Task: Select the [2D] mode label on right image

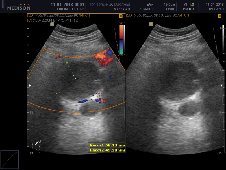Action: 130,16
